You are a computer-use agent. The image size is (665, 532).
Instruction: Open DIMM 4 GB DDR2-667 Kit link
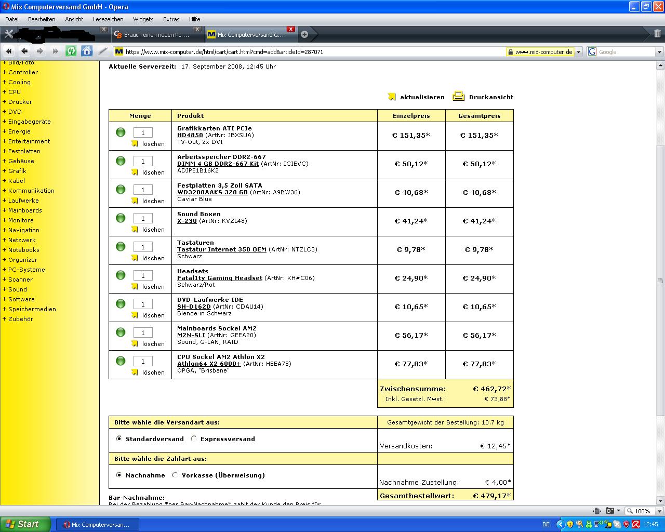(x=218, y=164)
